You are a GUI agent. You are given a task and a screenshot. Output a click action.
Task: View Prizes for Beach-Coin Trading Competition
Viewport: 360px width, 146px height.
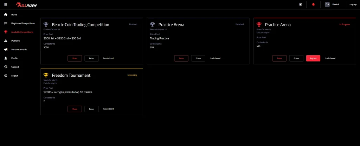click(92, 58)
